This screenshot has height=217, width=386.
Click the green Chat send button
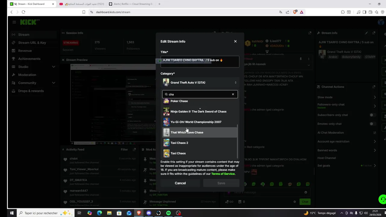click(x=305, y=202)
